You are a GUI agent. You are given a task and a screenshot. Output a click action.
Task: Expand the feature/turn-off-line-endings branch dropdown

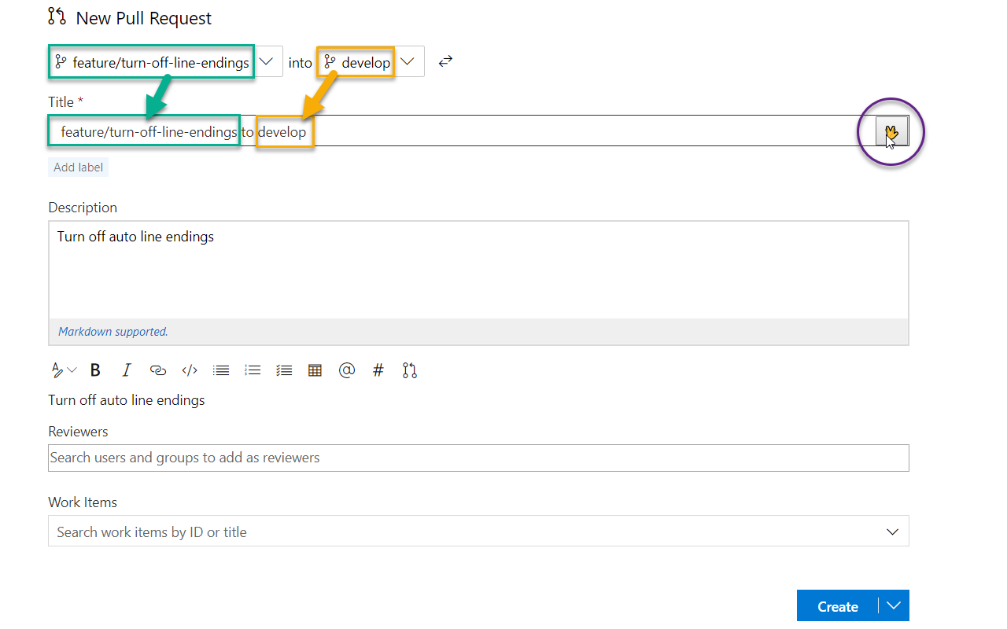coord(266,61)
